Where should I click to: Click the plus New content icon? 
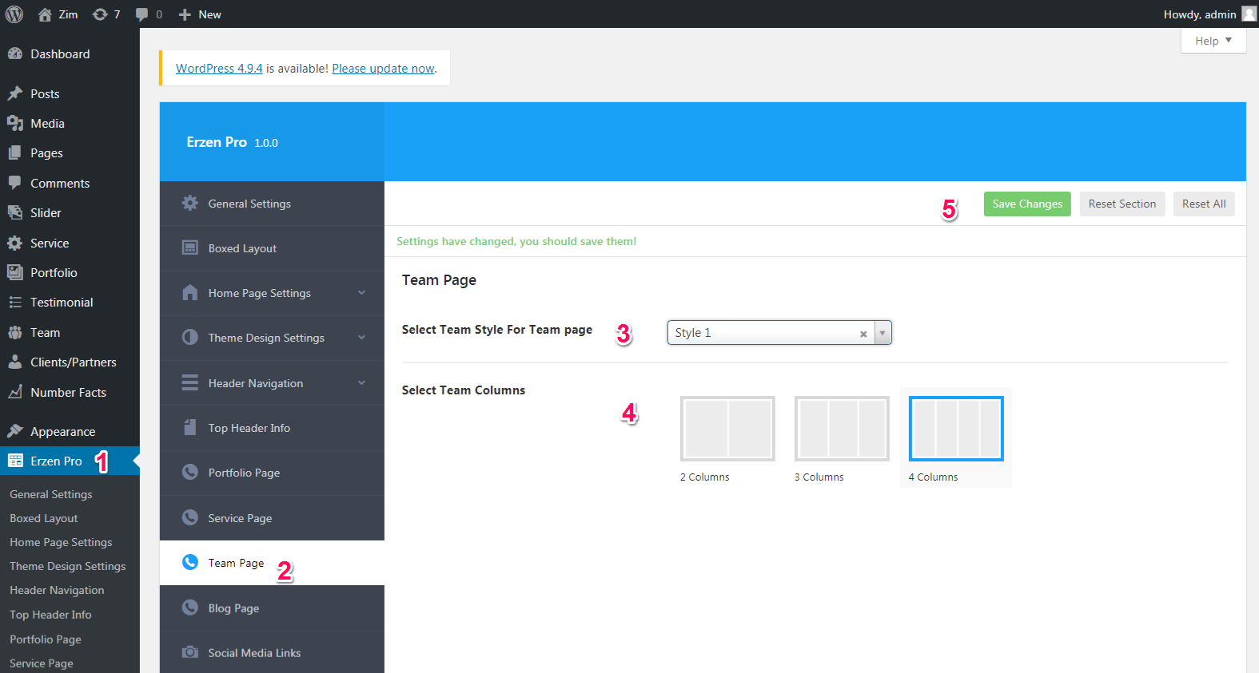[x=185, y=14]
